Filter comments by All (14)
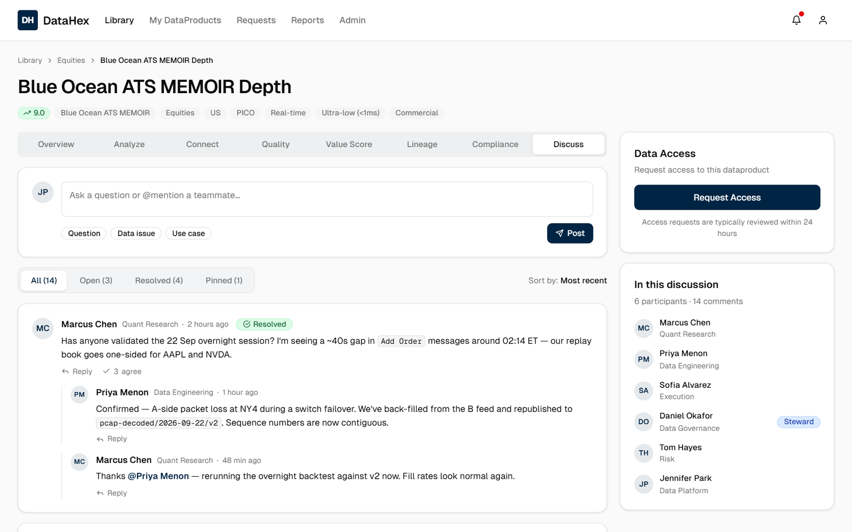The image size is (852, 532). tap(44, 280)
